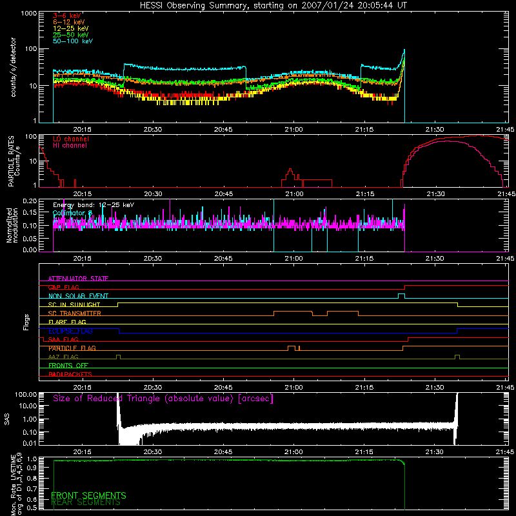Click the "GAP FLAG" label
Screen dimensions: 516x516
click(x=63, y=287)
